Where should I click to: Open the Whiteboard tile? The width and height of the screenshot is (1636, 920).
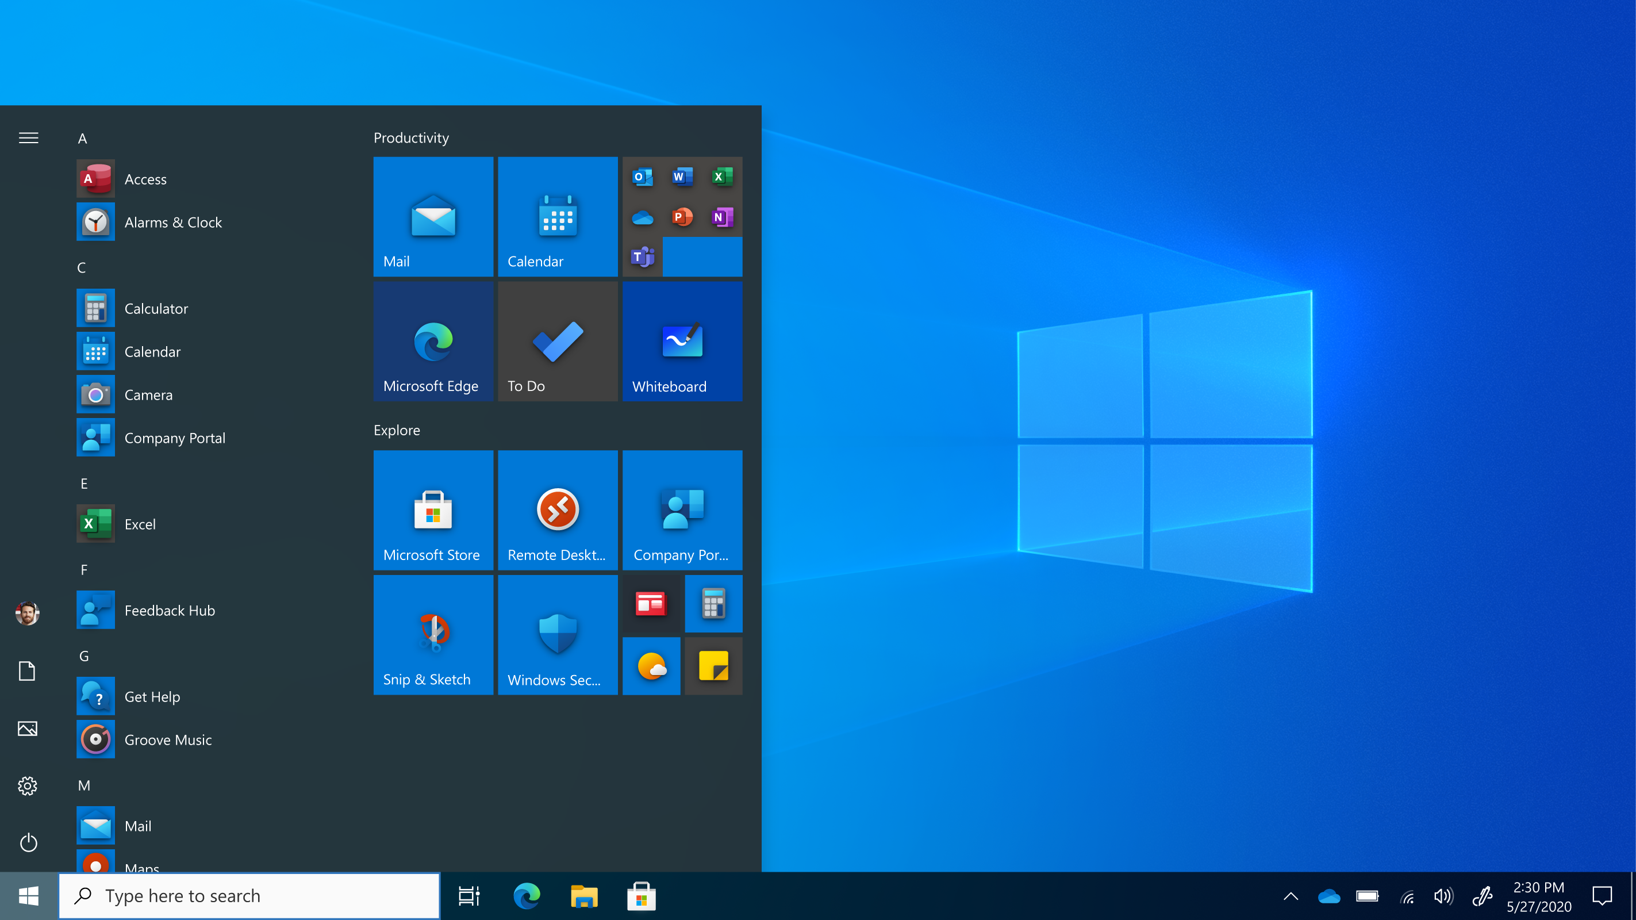click(x=682, y=342)
